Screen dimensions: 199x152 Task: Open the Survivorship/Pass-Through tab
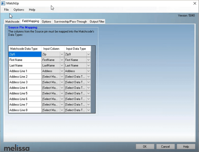coord(70,22)
